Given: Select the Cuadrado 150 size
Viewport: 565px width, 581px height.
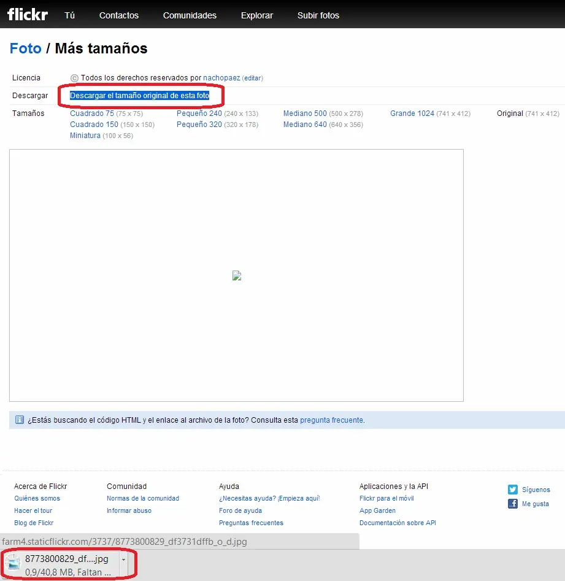Looking at the screenshot, I should (x=94, y=125).
